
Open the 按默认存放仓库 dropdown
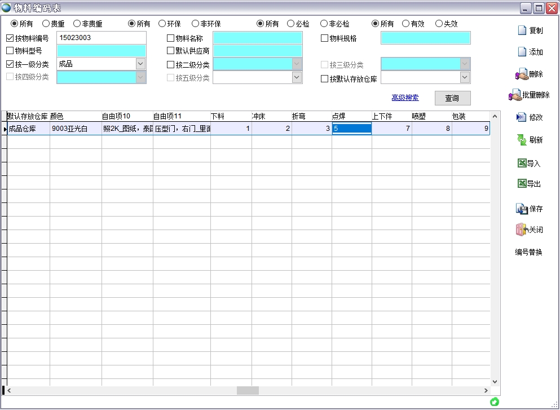pos(465,78)
